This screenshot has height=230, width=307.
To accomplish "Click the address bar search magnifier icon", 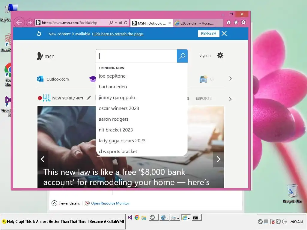I will [x=111, y=23].
